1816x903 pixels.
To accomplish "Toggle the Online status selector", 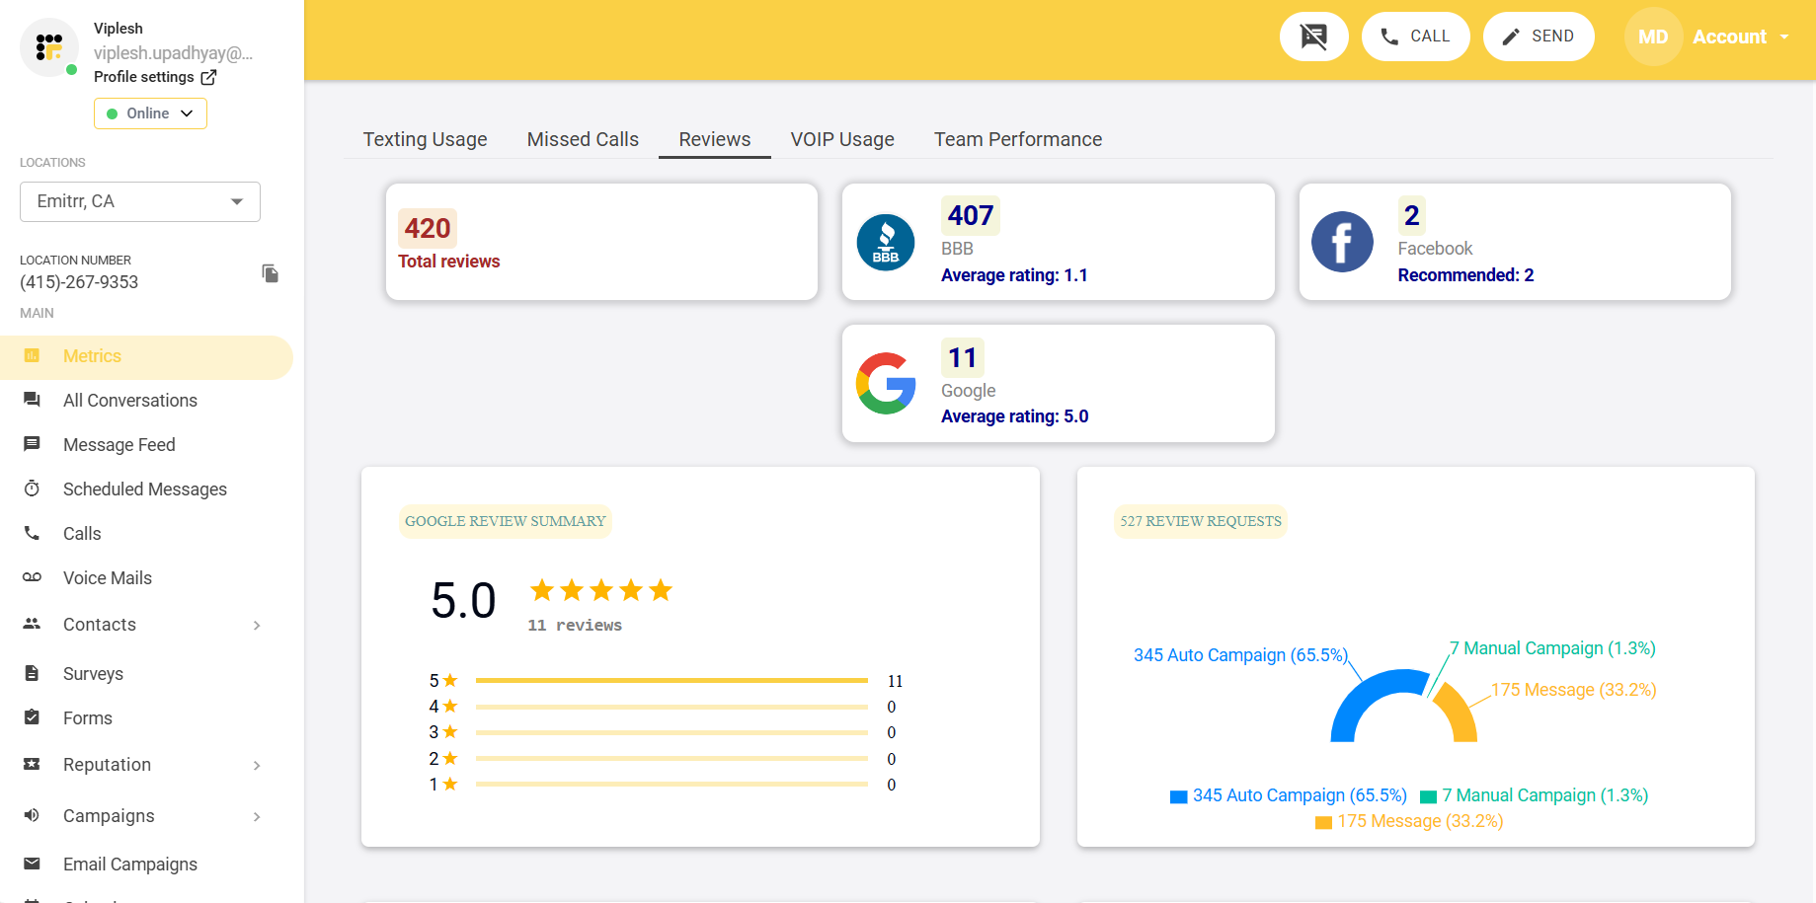I will click(x=149, y=113).
